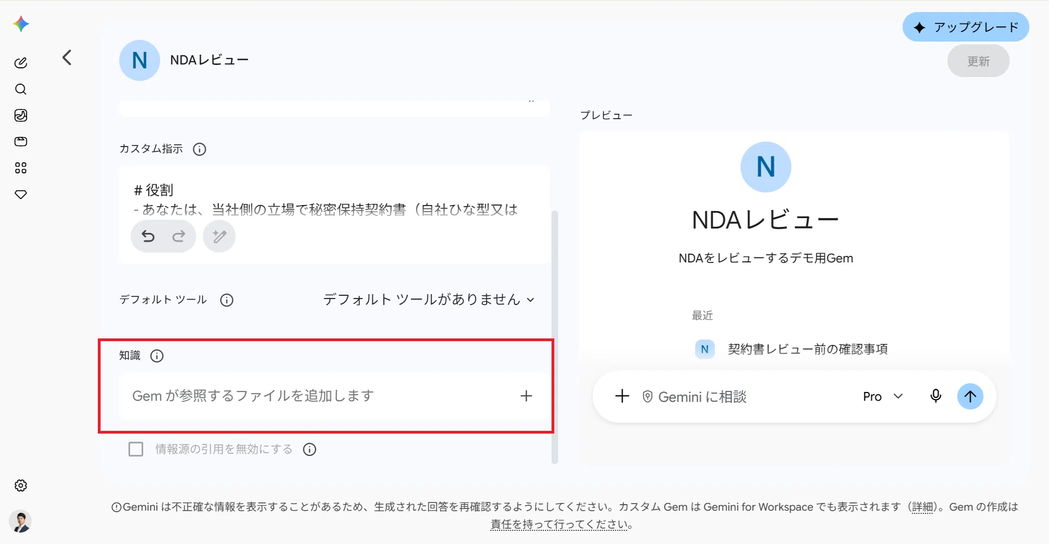The height and width of the screenshot is (544, 1049).
Task: Open settings gear in sidebar
Action: click(21, 485)
